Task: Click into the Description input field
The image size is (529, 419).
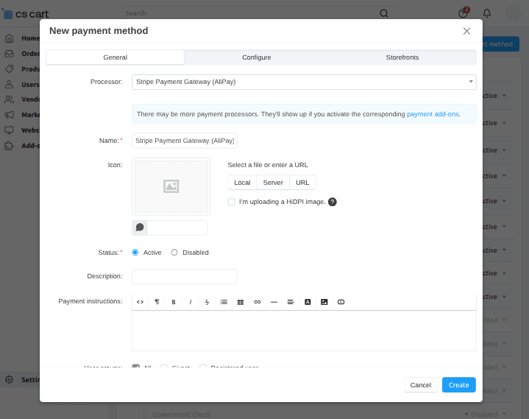Action: pyautogui.click(x=184, y=277)
